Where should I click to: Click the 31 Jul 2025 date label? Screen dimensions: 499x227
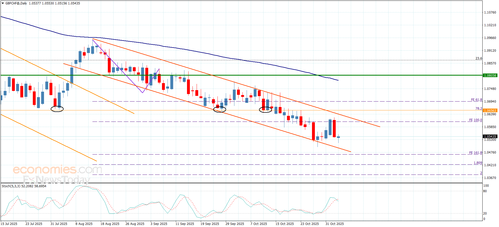[59, 224]
